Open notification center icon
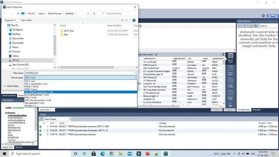This screenshot has height=157, width=279. 273,154
